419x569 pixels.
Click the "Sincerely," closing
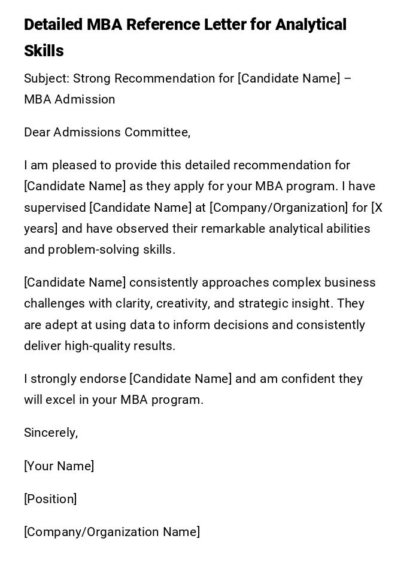(x=51, y=433)
